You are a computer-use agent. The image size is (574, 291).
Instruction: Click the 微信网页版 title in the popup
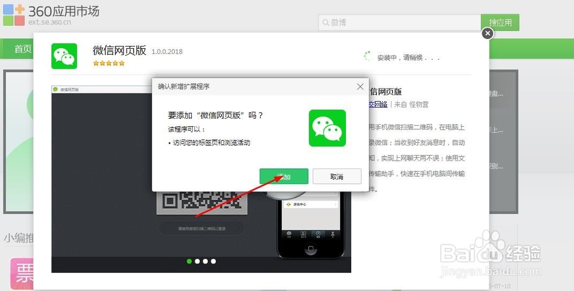(119, 50)
